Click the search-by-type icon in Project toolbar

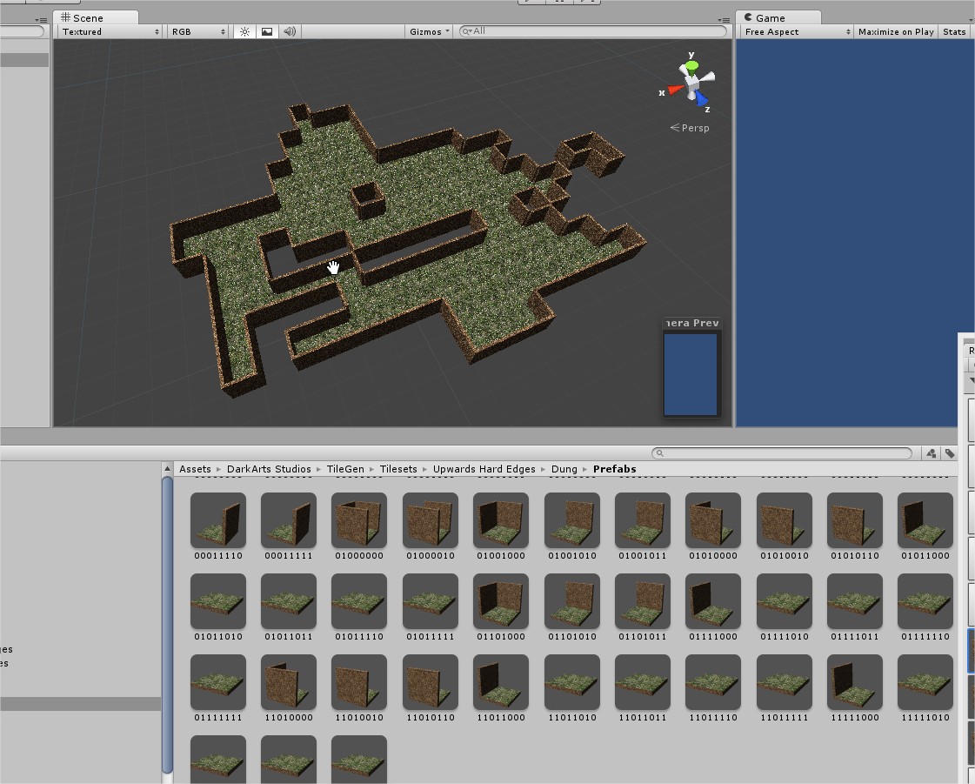930,452
